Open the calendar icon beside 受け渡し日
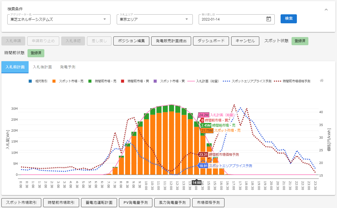 [x=268, y=19]
